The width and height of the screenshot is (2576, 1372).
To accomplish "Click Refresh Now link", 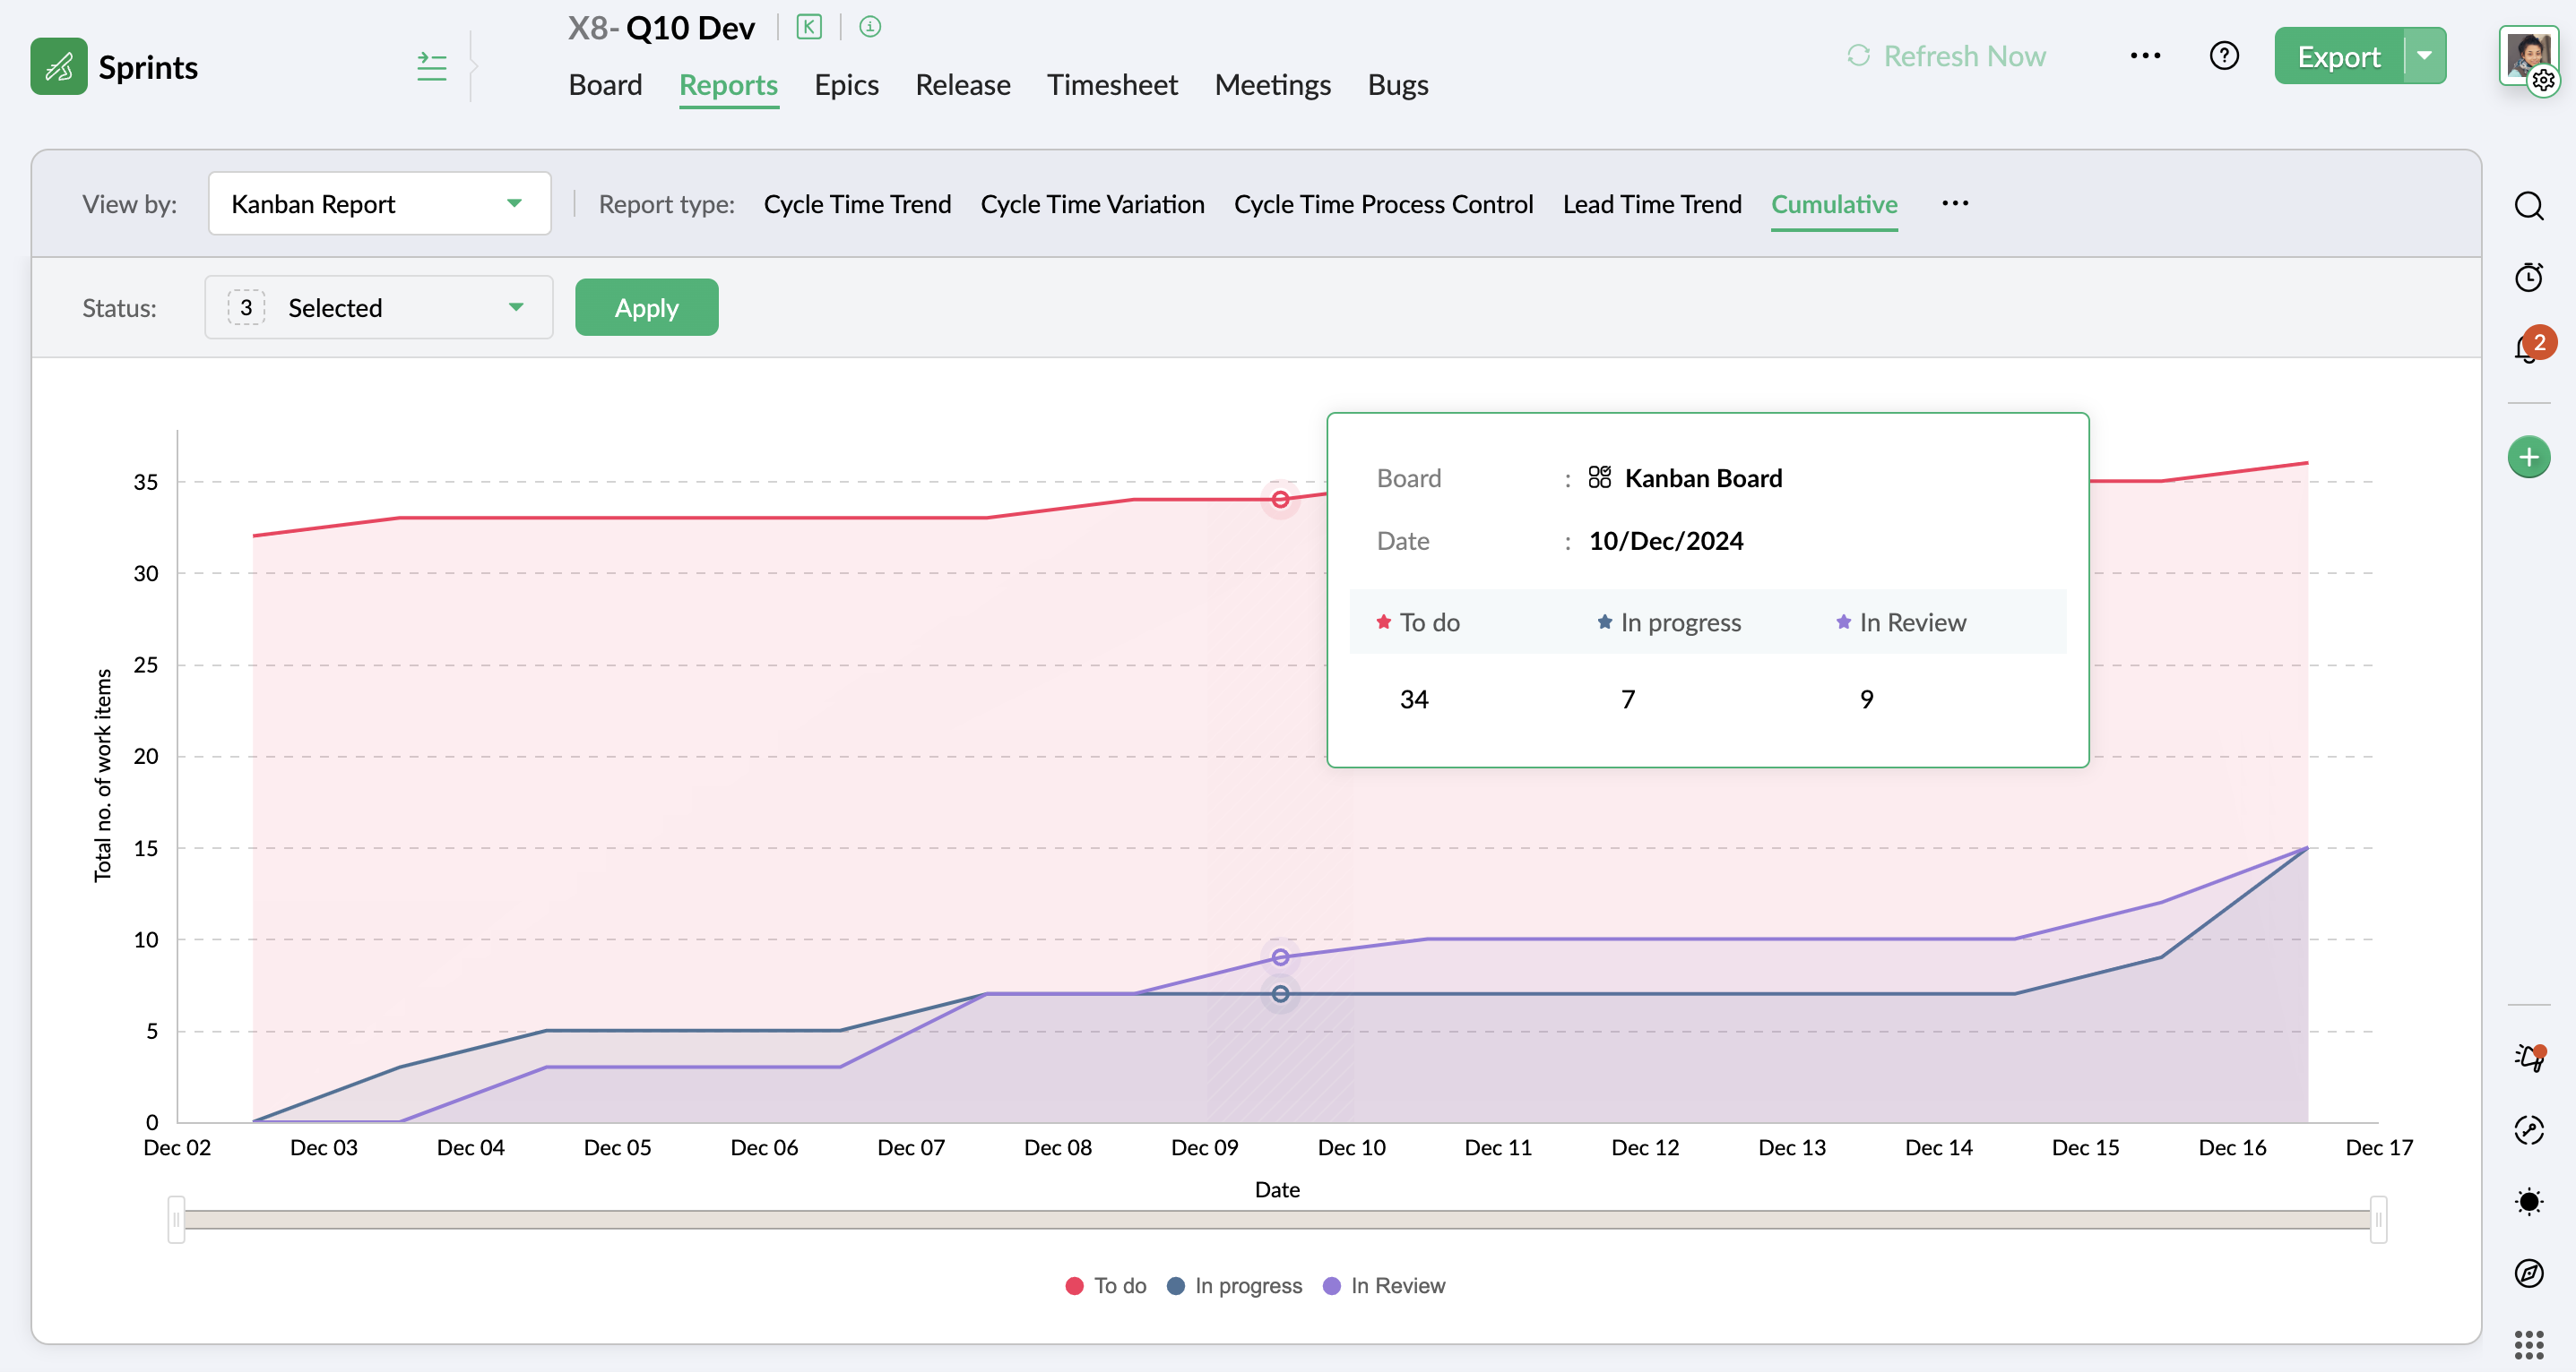I will tap(1946, 56).
